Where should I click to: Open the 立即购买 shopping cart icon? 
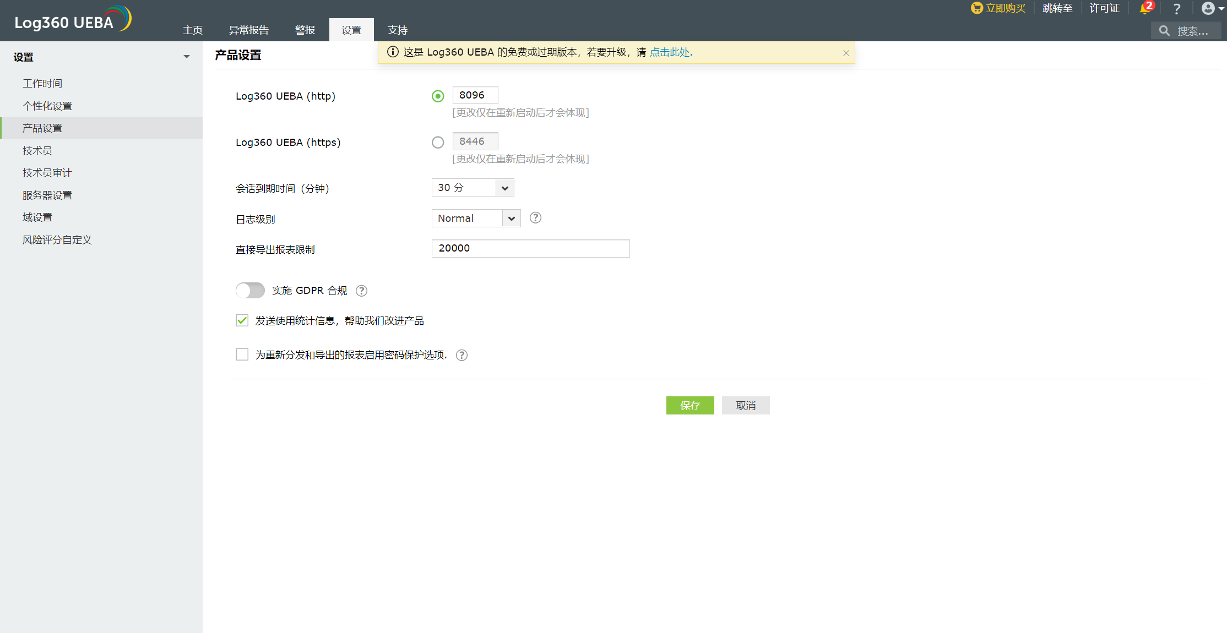pyautogui.click(x=976, y=8)
